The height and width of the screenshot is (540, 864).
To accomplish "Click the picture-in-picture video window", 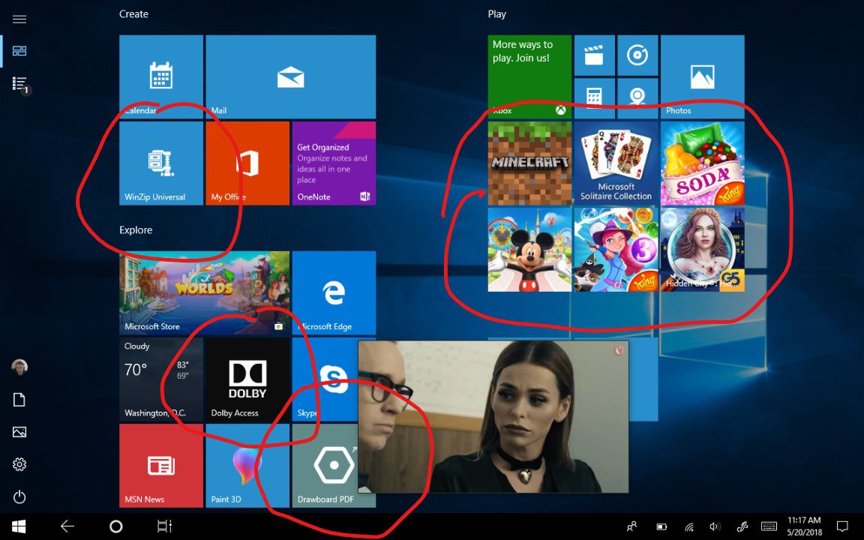I will [x=493, y=416].
